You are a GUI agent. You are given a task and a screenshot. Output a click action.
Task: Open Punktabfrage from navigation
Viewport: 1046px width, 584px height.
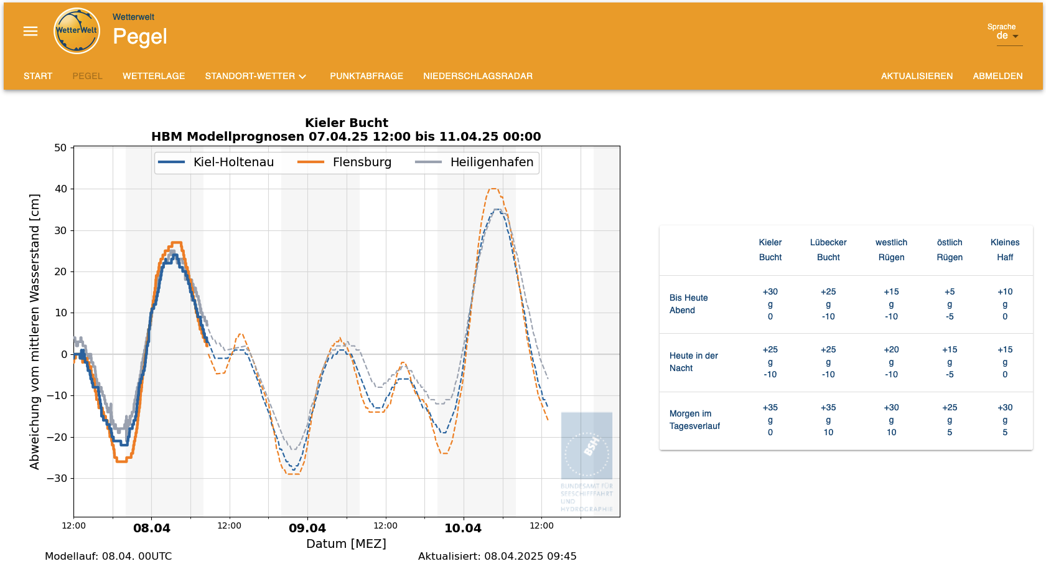tap(367, 76)
